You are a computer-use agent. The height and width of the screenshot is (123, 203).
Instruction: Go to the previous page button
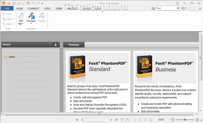82,120
